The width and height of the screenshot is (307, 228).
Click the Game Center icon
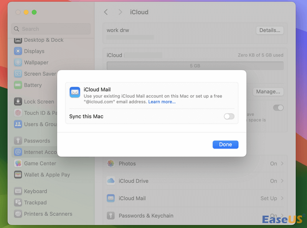pyautogui.click(x=18, y=163)
